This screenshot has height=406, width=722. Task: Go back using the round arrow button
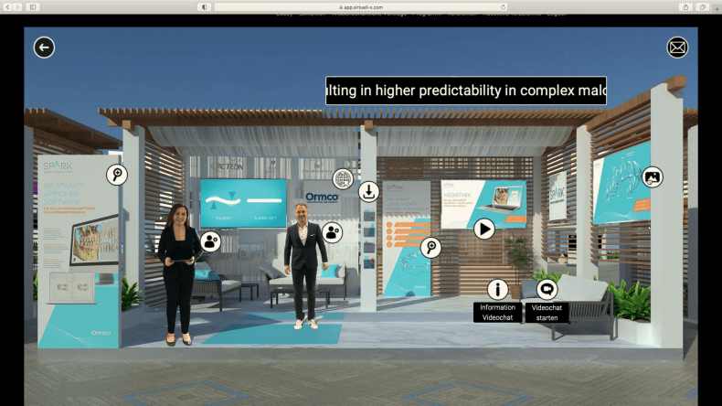click(44, 48)
